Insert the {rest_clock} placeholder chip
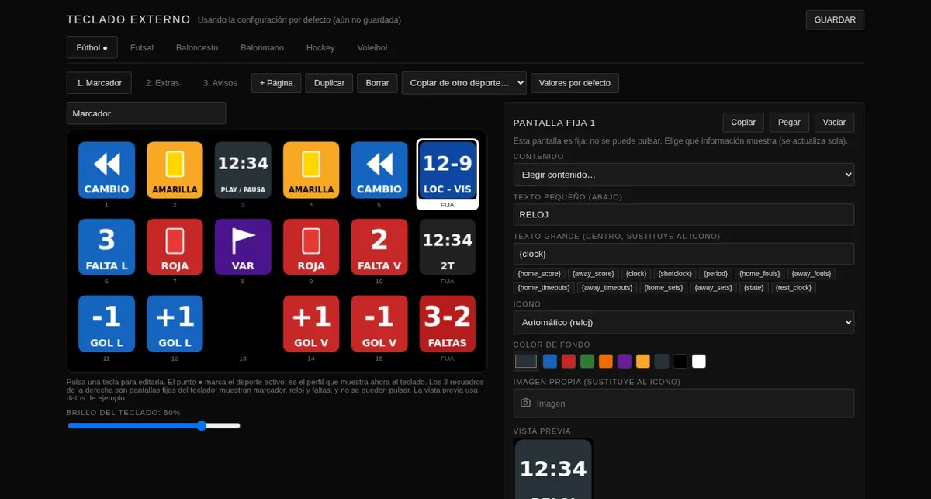This screenshot has width=931, height=499. point(794,288)
